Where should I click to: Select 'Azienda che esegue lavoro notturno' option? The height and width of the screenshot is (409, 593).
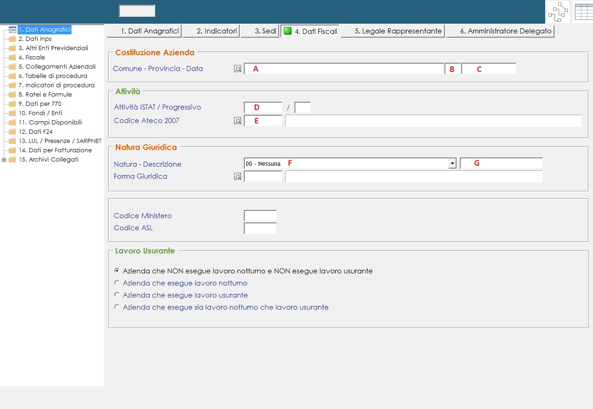click(x=117, y=283)
